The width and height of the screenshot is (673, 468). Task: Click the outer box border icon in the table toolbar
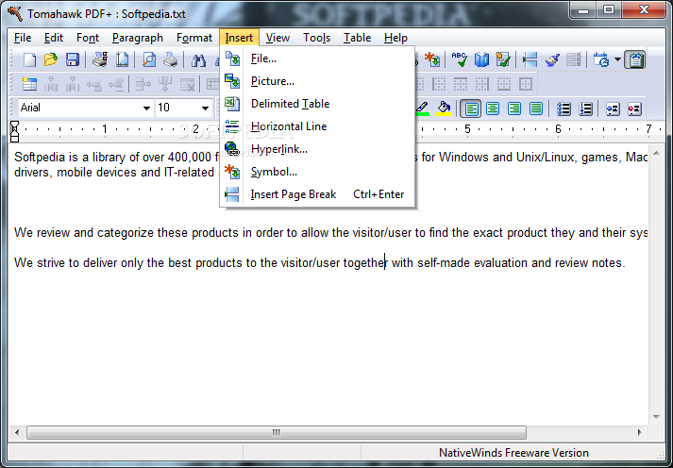(x=526, y=84)
